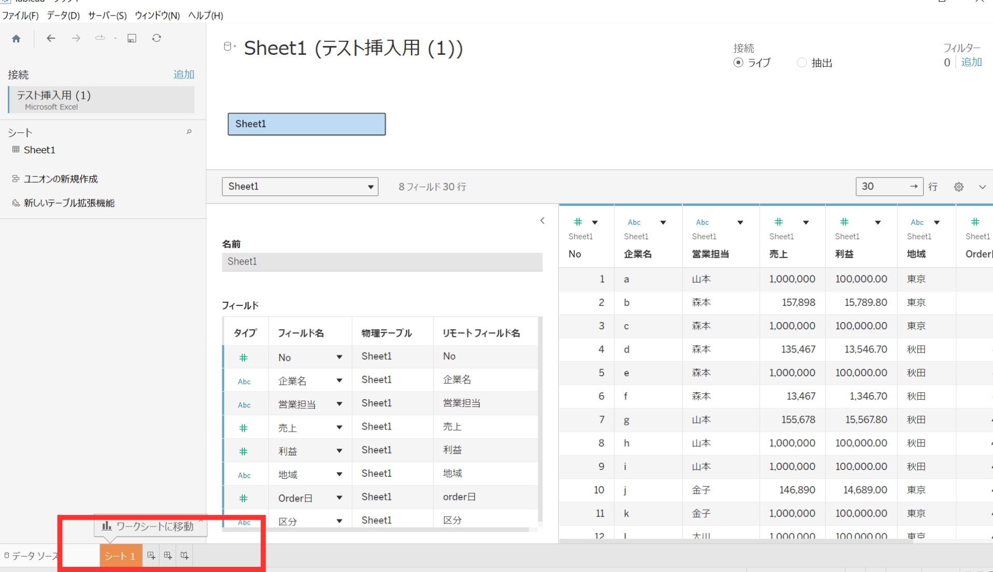Click the new story icon
This screenshot has height=572, width=993.
click(184, 555)
